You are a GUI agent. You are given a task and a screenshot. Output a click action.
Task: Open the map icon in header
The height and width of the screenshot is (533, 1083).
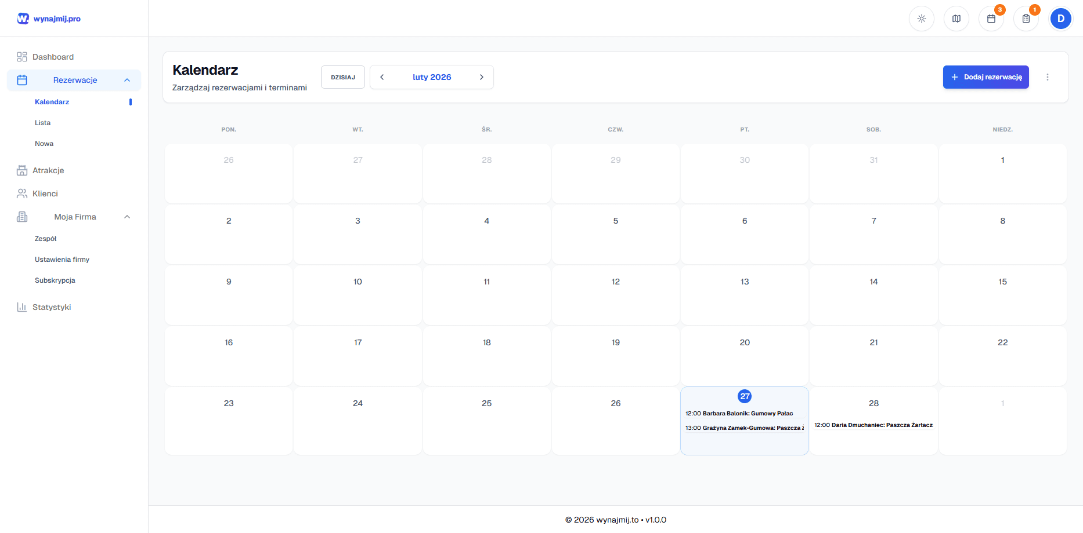956,19
